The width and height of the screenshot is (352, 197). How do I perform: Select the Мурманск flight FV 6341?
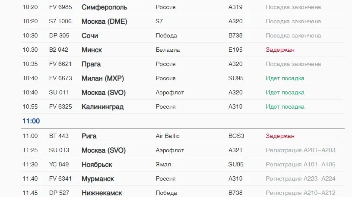pyautogui.click(x=183, y=178)
